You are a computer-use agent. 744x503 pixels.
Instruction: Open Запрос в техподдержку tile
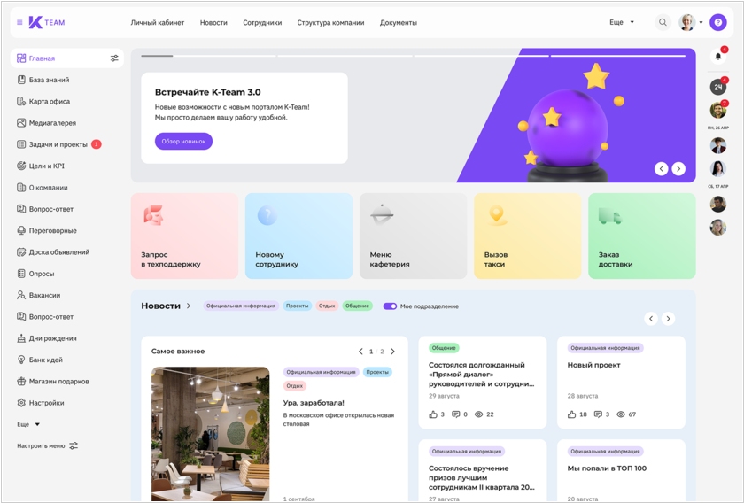click(x=184, y=236)
